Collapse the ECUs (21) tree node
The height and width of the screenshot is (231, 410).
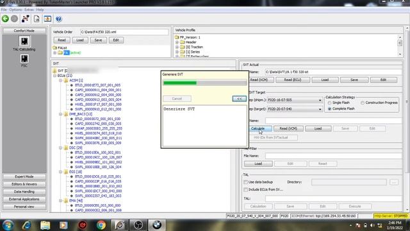[x=55, y=76]
